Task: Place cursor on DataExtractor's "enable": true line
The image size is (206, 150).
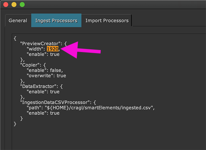Action: pos(43,92)
